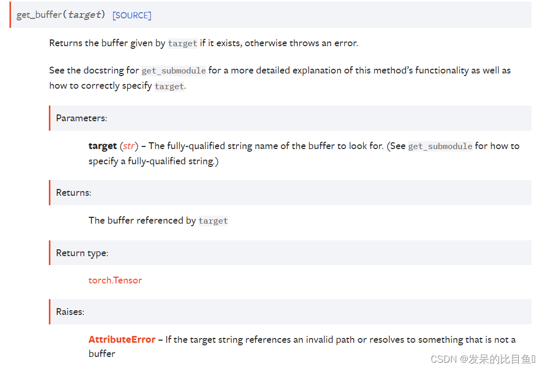Click the Parameters: section heading
This screenshot has height=369, width=543.
tap(81, 118)
